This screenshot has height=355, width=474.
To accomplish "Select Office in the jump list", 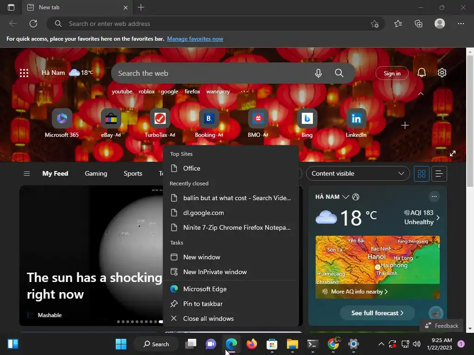I will tap(231, 168).
